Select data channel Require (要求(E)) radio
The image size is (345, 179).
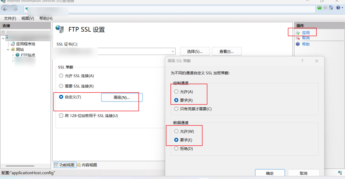point(176,140)
